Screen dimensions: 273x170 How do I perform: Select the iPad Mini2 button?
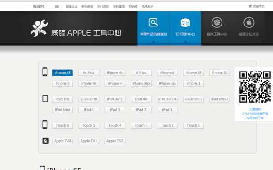click(220, 99)
